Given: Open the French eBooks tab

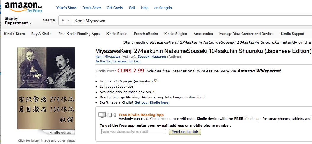Looking at the screenshot, I should pos(146,34).
